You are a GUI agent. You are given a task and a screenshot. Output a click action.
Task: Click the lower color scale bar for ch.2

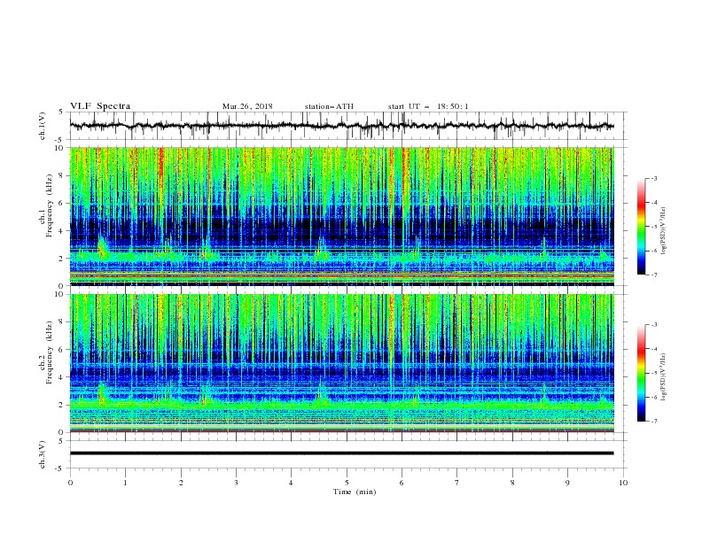click(642, 373)
